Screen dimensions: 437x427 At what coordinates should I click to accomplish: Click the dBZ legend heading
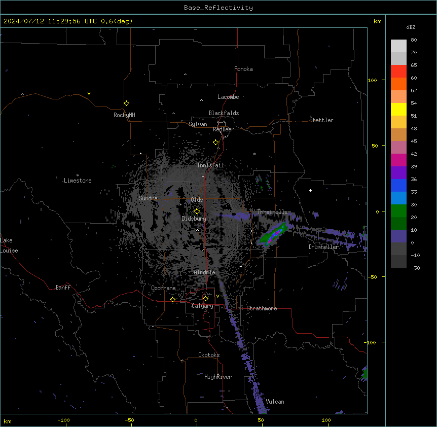coord(411,27)
